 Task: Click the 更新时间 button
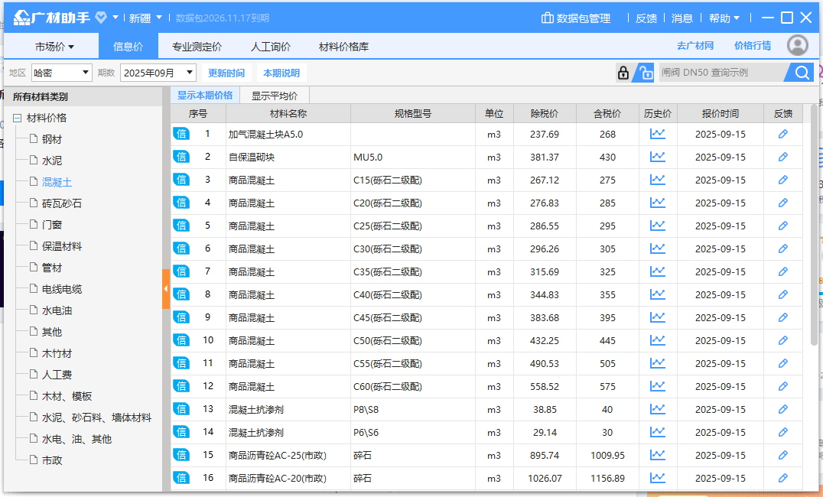[x=226, y=73]
